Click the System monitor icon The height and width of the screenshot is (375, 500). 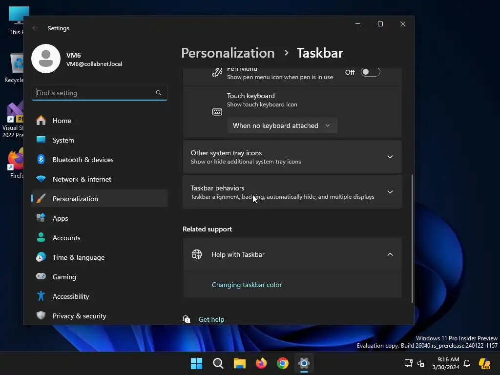tap(41, 140)
